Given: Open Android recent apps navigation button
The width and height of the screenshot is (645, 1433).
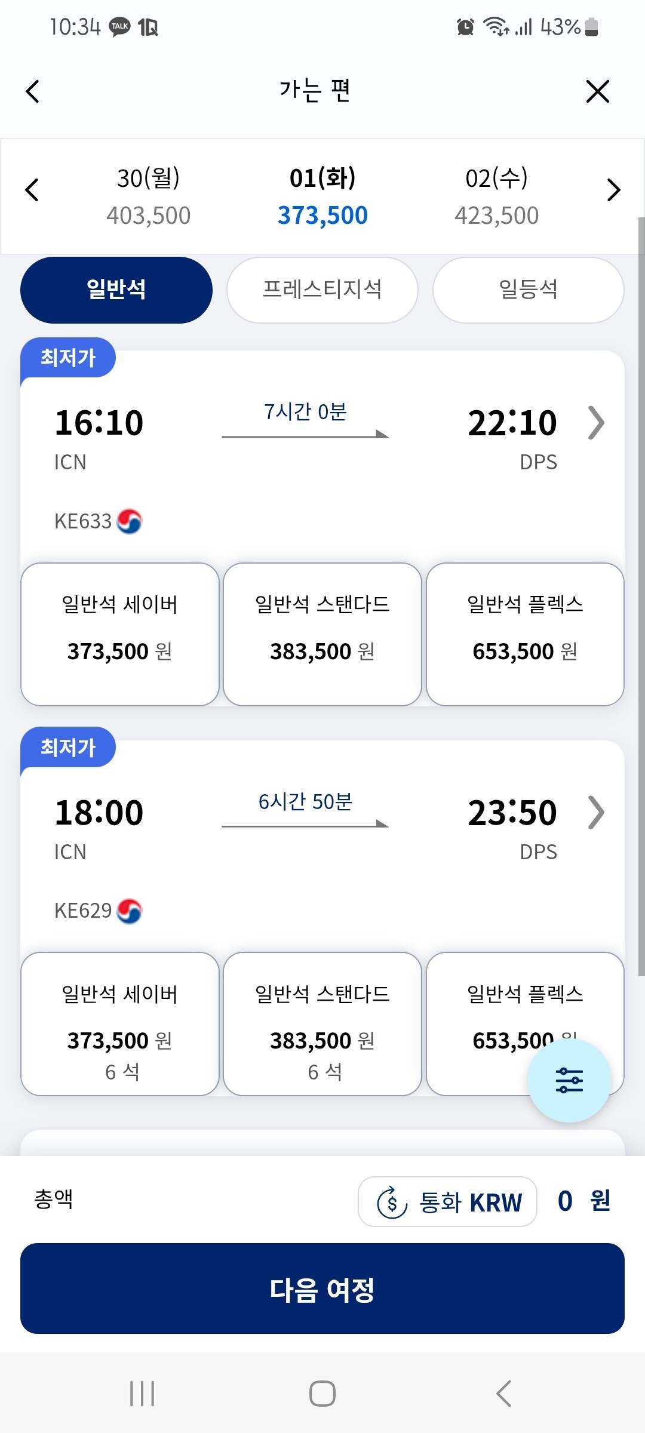Looking at the screenshot, I should pos(142,1393).
